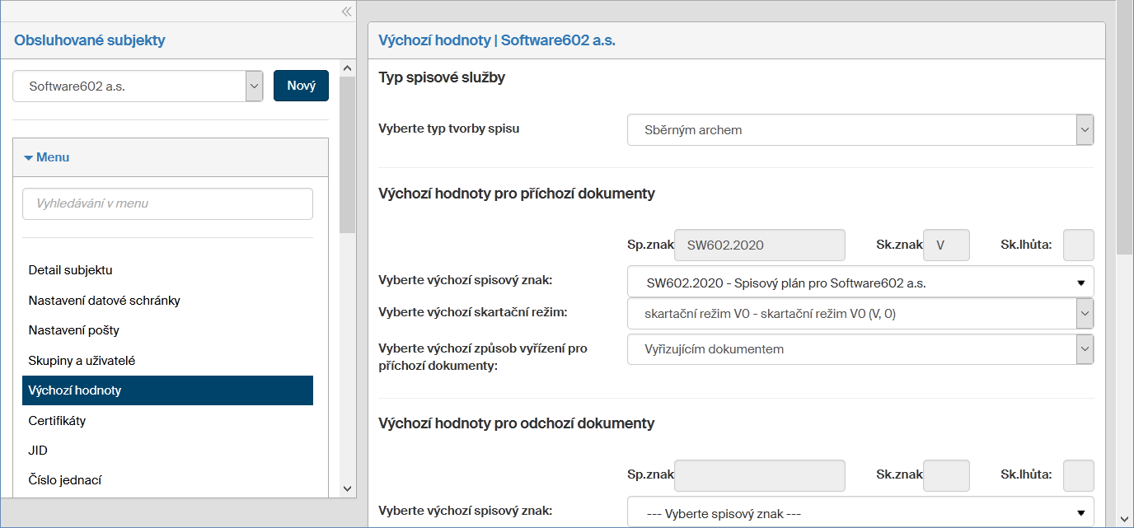This screenshot has width=1134, height=528.
Task: Focus the Vyhledávání v menu search field
Action: point(167,203)
